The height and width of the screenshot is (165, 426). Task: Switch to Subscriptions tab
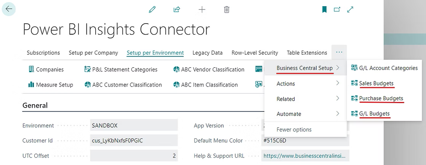coord(43,52)
